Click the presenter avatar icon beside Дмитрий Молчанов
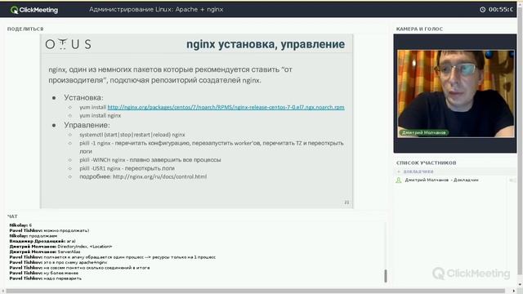Image resolution: width=523 pixels, height=294 pixels. pyautogui.click(x=398, y=180)
